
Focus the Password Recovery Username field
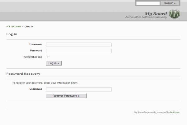tap(79, 89)
